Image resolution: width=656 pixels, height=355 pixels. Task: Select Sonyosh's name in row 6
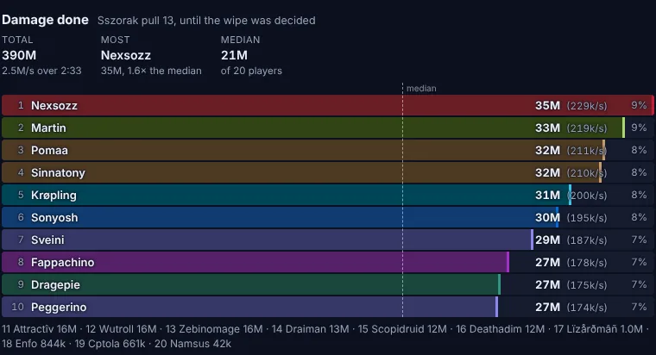pos(54,218)
